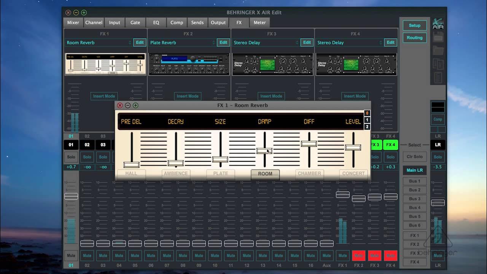Click the Setup button
This screenshot has height=274, width=487.
click(414, 25)
